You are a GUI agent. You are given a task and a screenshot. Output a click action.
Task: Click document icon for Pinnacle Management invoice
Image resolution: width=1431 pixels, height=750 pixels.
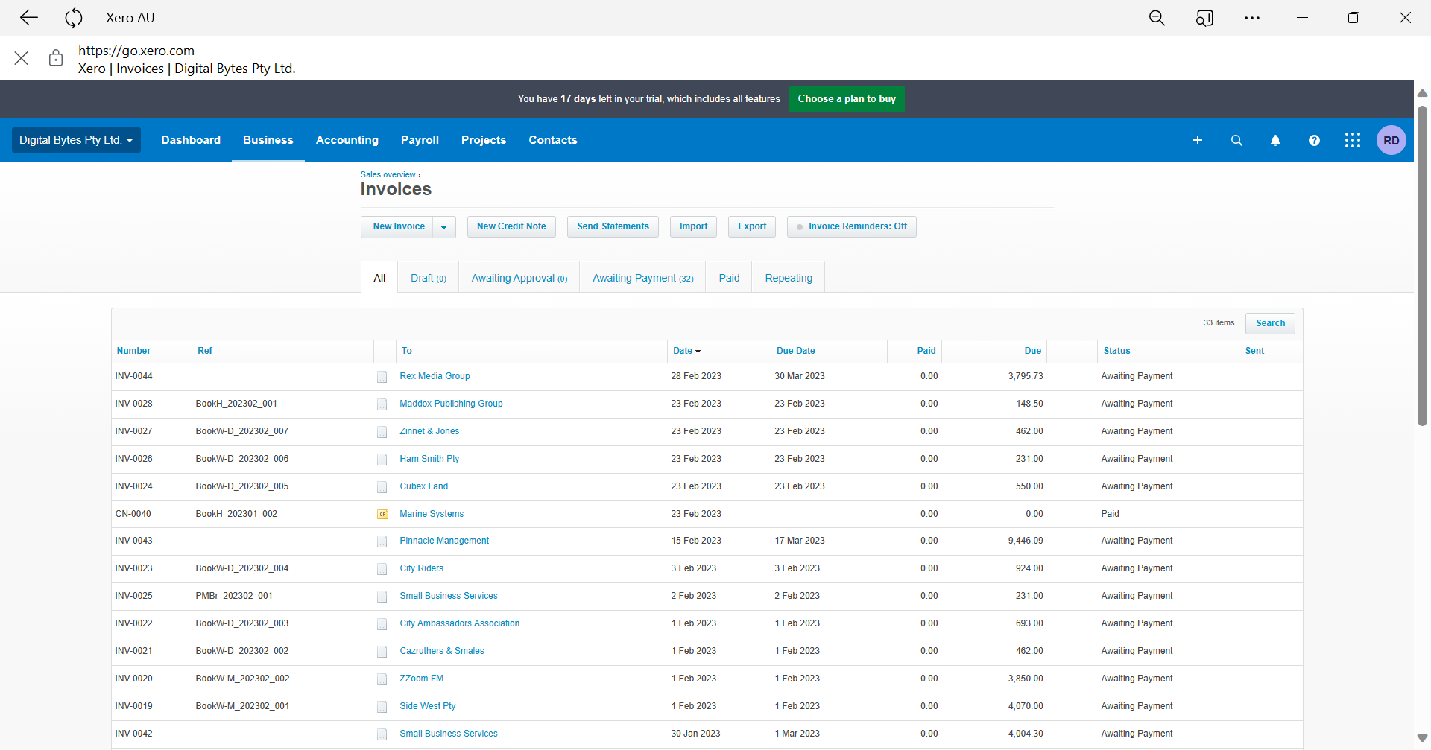[x=382, y=541]
